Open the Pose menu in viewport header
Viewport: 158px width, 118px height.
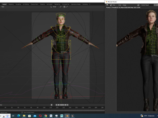3,7
